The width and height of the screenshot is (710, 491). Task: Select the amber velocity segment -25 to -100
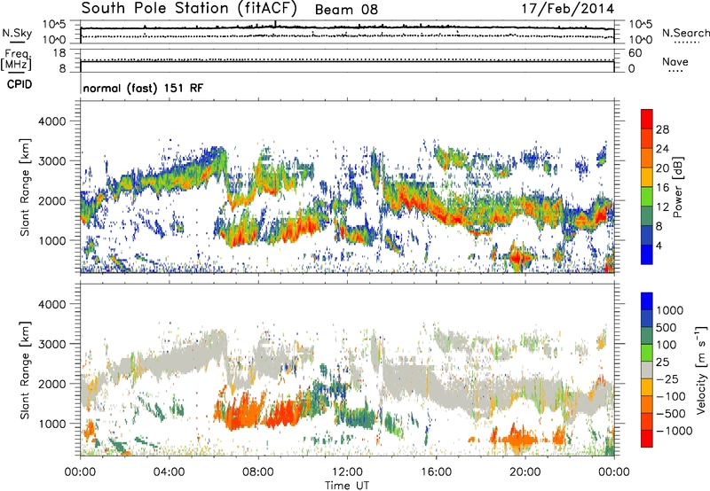coord(647,387)
